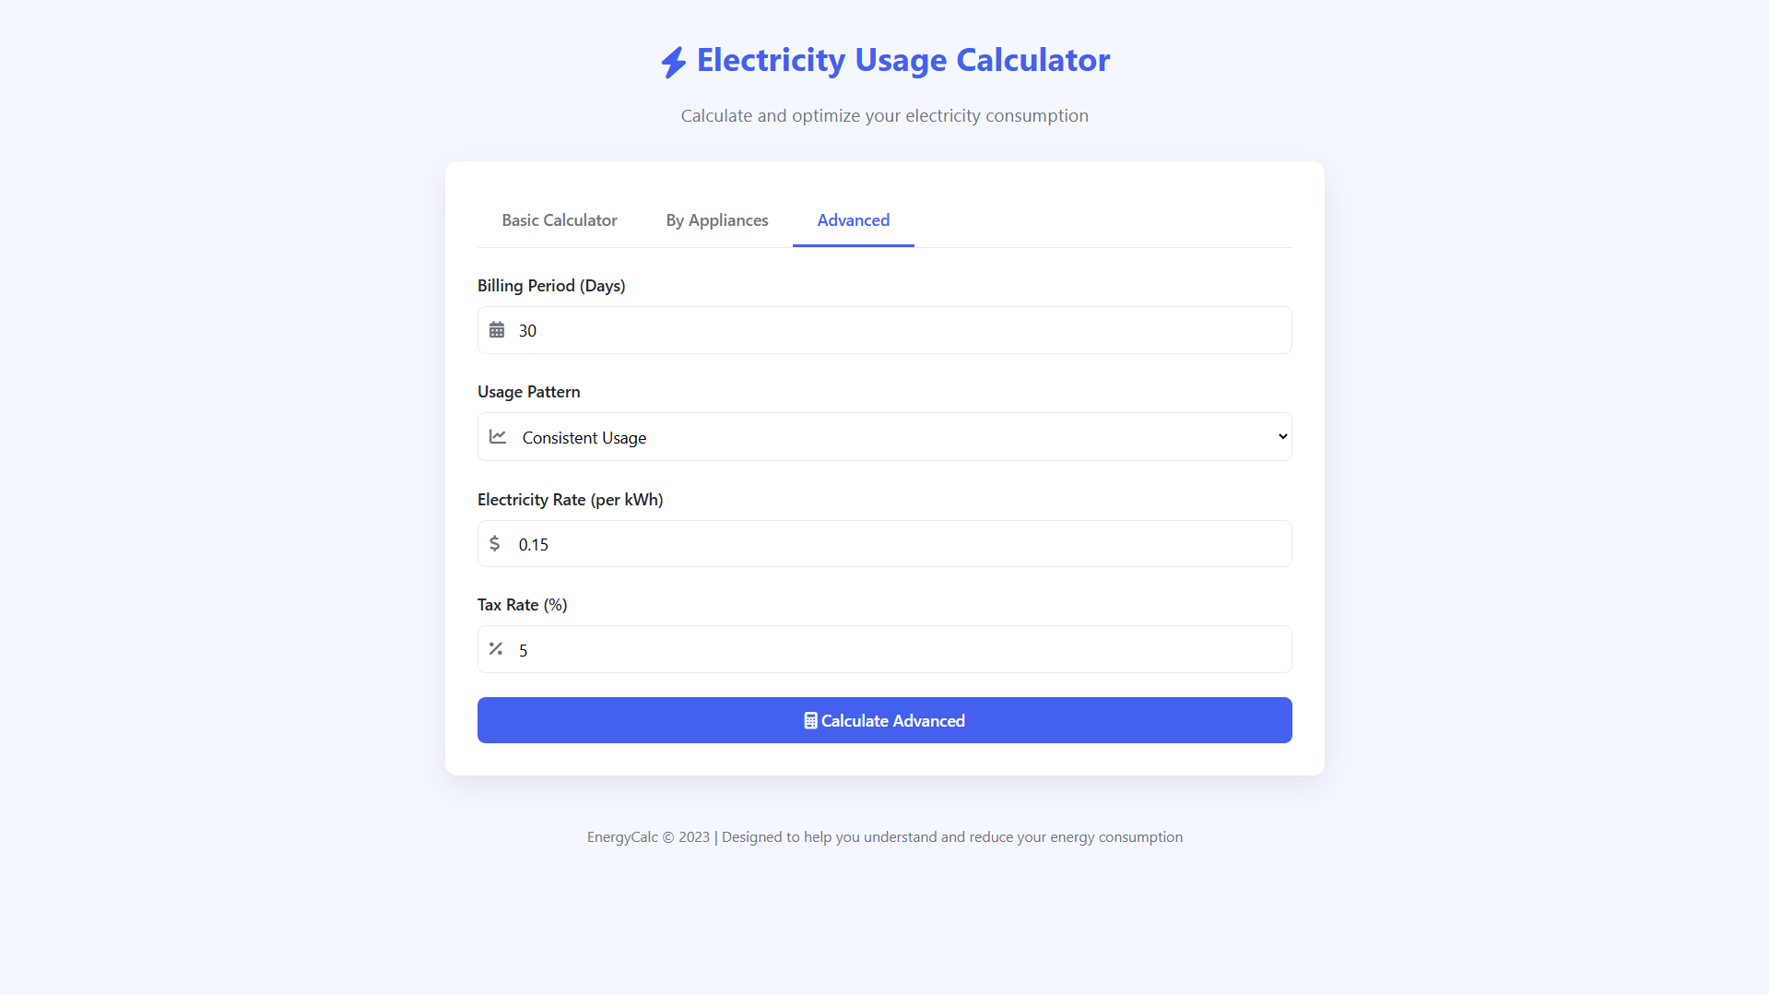Focus the Billing Period days input
1769x995 pixels.
pyautogui.click(x=884, y=330)
